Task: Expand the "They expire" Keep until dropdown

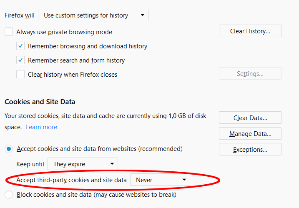Action: tap(83, 164)
